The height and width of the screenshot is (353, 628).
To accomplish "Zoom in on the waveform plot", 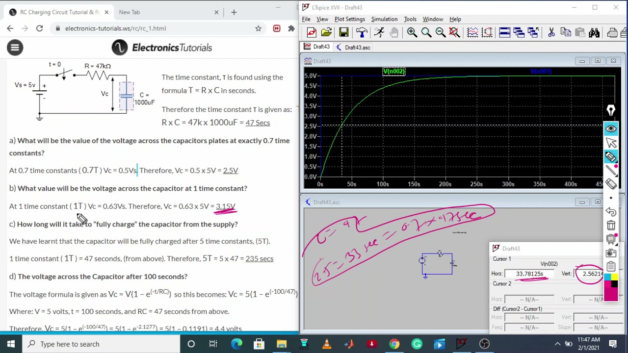I will [x=412, y=32].
